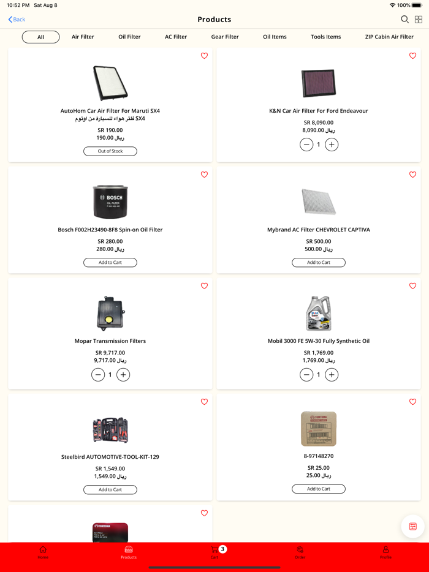Open the Profile tab
Viewport: 429px width, 572px height.
(x=385, y=552)
